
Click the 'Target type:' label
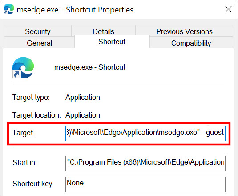tap(31, 97)
